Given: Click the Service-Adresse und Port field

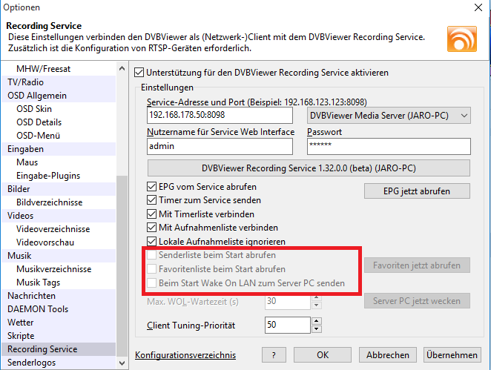Looking at the screenshot, I should tap(220, 115).
